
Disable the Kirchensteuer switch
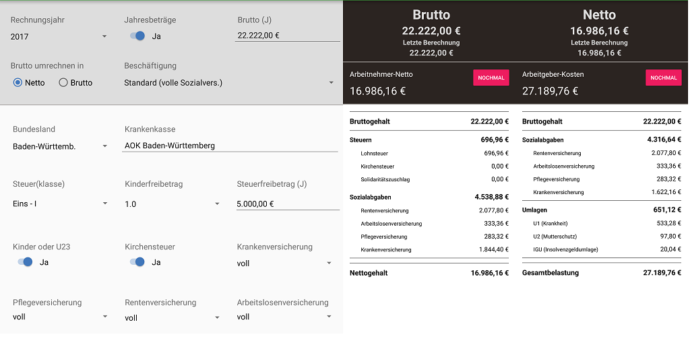coord(138,262)
